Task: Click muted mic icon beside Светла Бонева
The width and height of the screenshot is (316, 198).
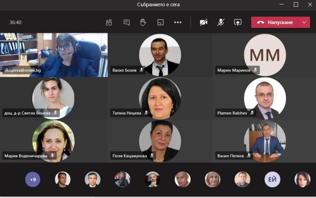Action: (55, 113)
